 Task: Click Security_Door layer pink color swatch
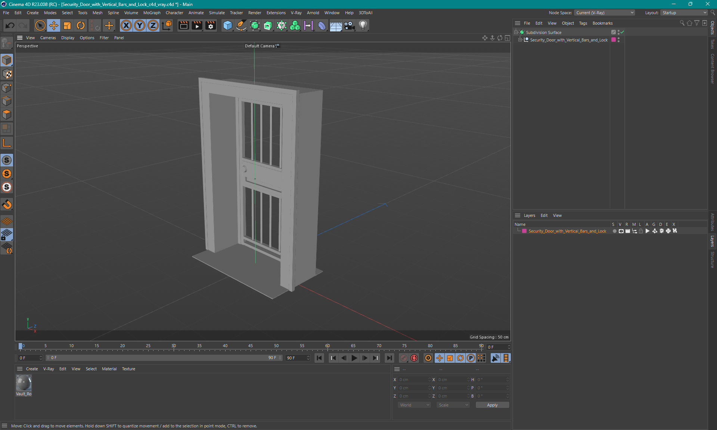click(x=524, y=231)
